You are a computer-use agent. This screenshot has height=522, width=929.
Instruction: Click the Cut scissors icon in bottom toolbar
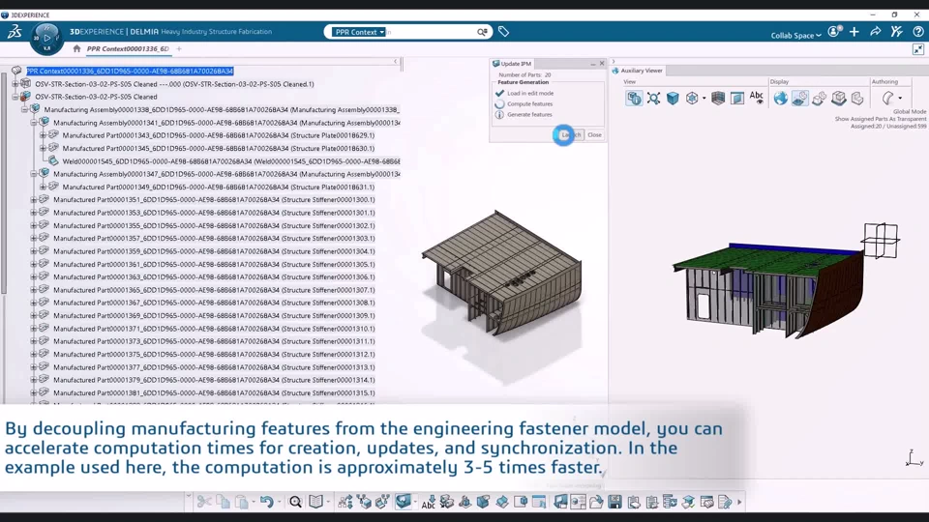[x=204, y=502]
